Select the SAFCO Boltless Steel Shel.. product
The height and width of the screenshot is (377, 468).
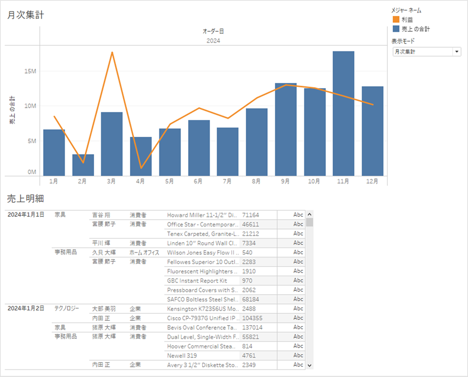click(203, 299)
